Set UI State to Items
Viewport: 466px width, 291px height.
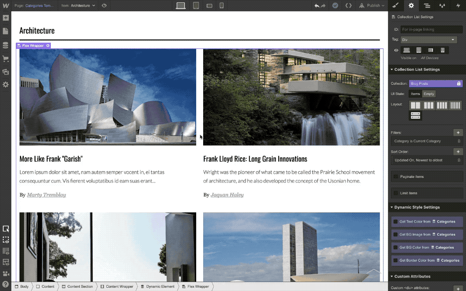point(416,94)
